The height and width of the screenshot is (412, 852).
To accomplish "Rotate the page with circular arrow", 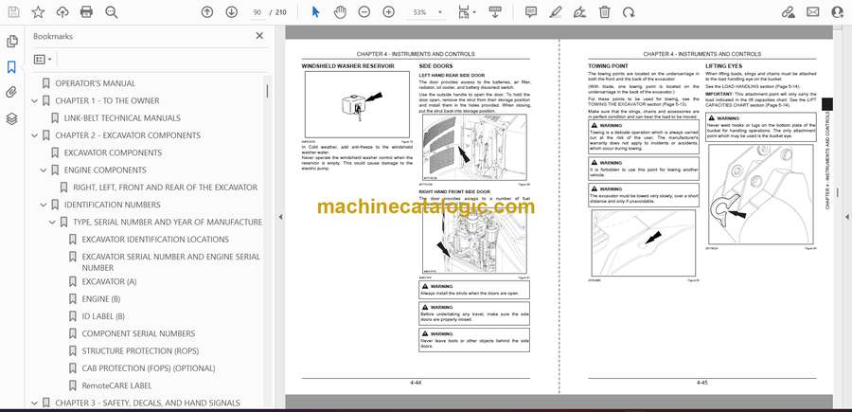I will 629,12.
